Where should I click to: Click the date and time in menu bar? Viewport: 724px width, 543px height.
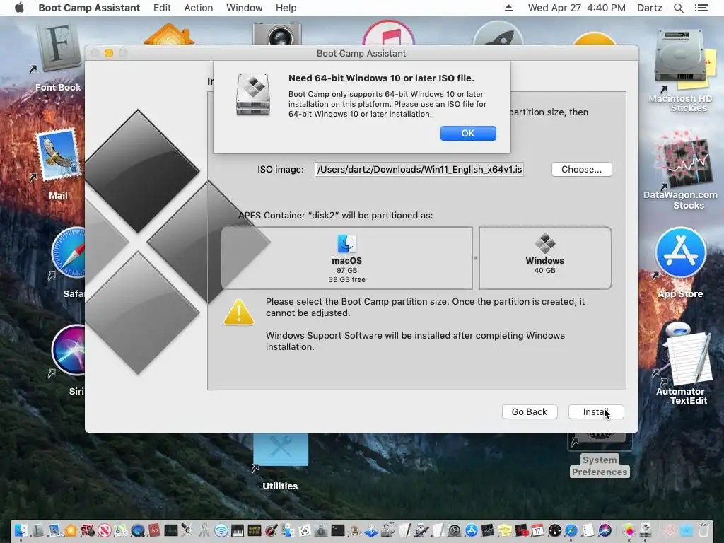[577, 8]
